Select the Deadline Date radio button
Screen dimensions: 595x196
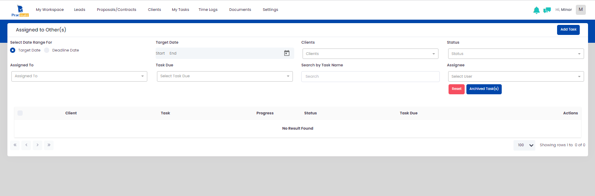pyautogui.click(x=47, y=50)
